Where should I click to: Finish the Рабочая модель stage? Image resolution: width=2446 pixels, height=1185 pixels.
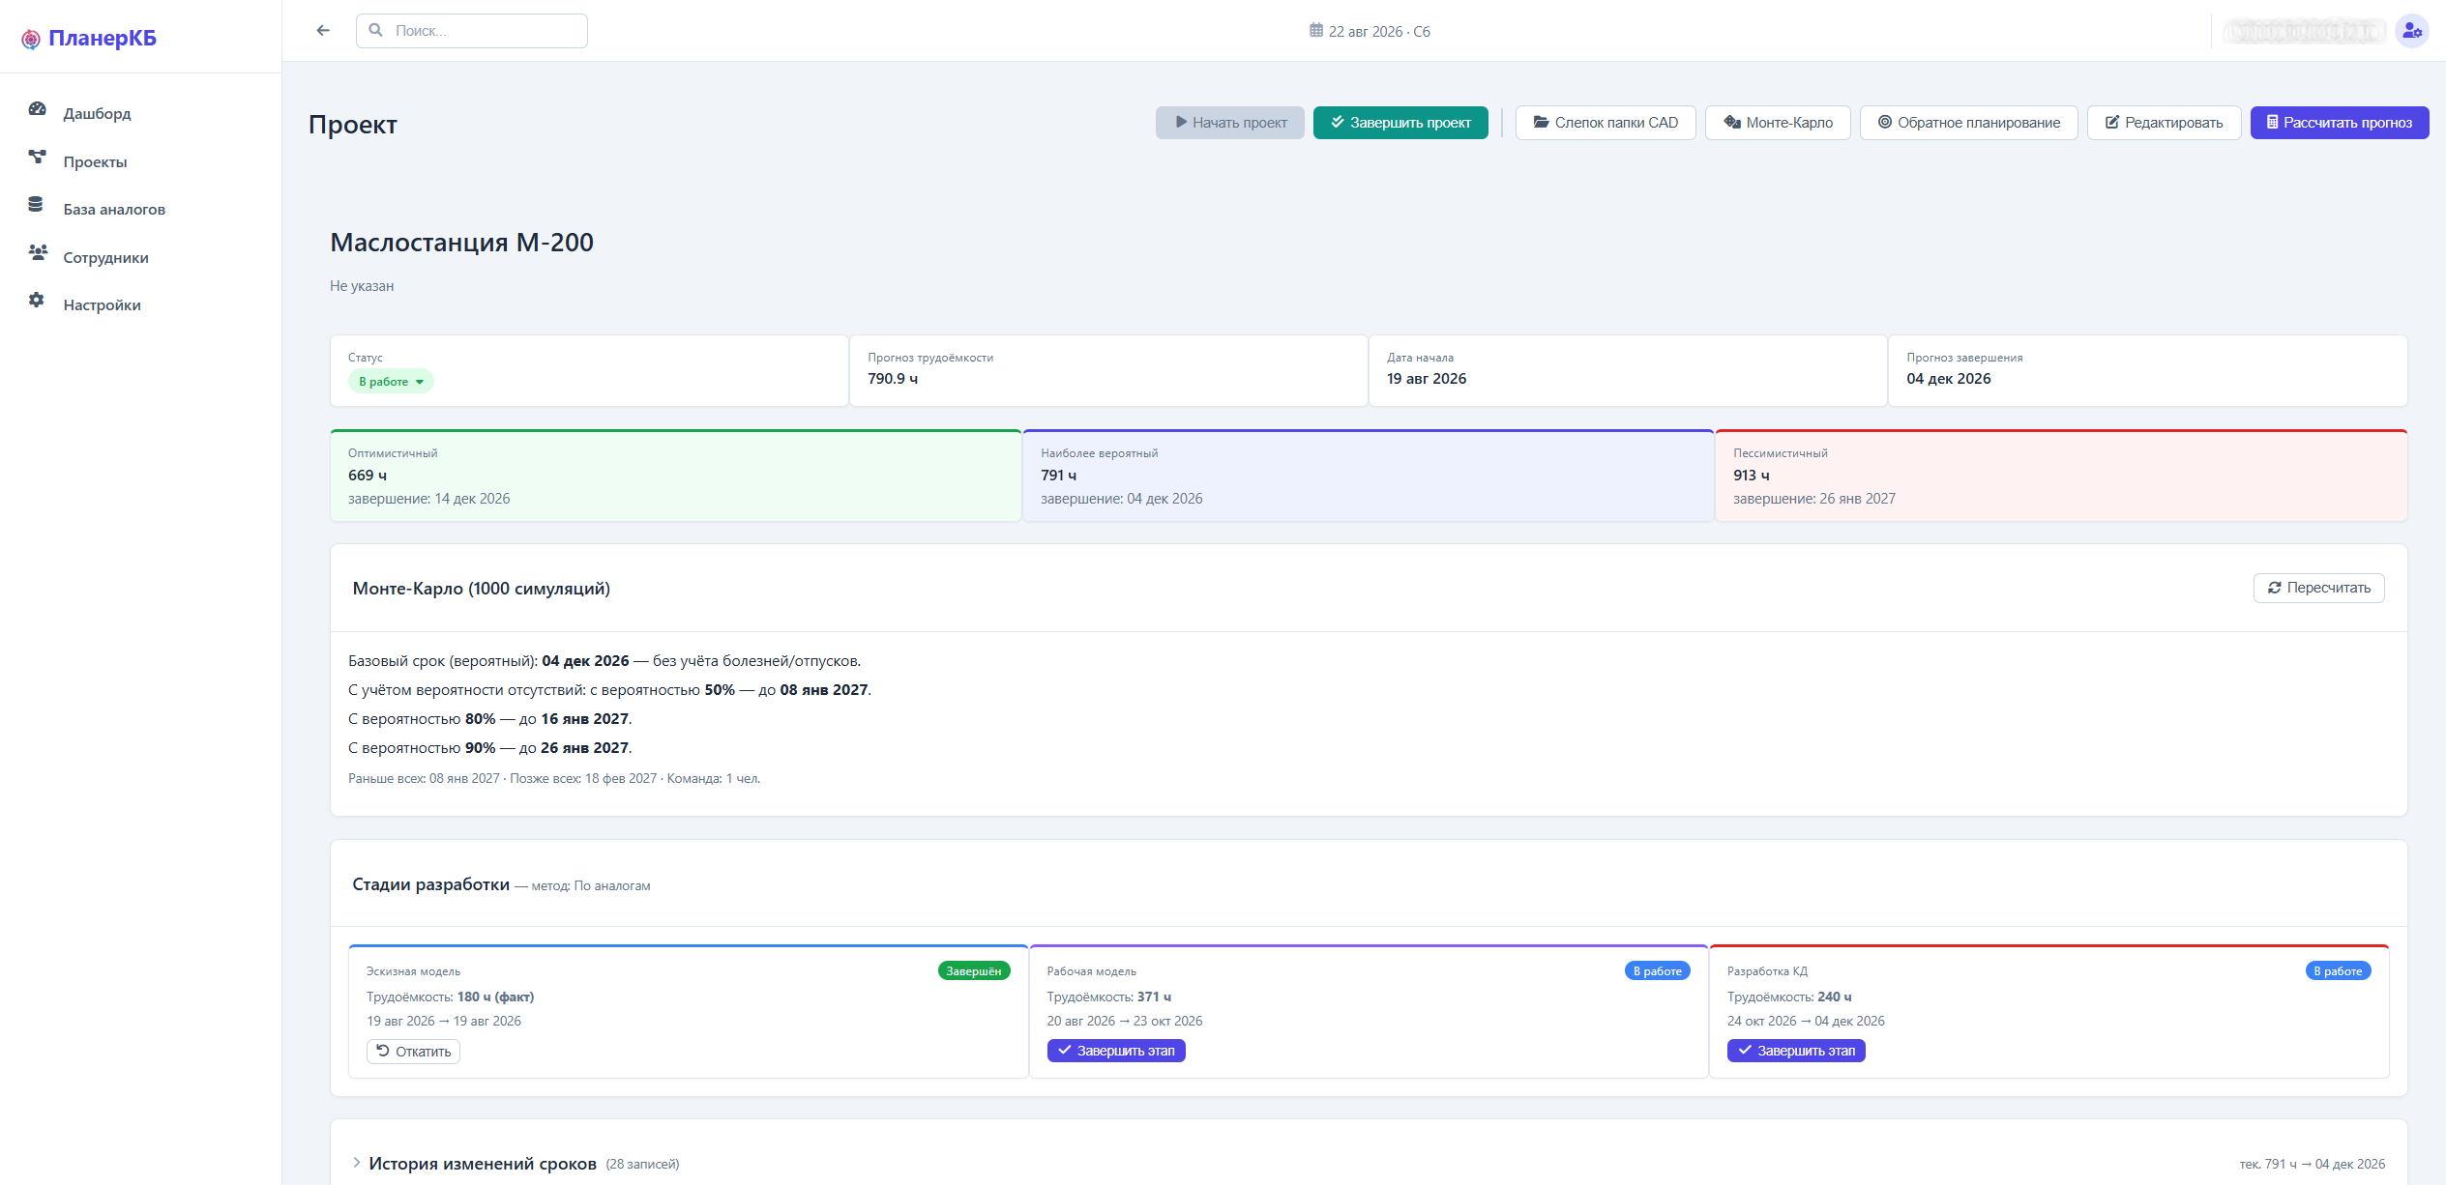click(x=1116, y=1051)
